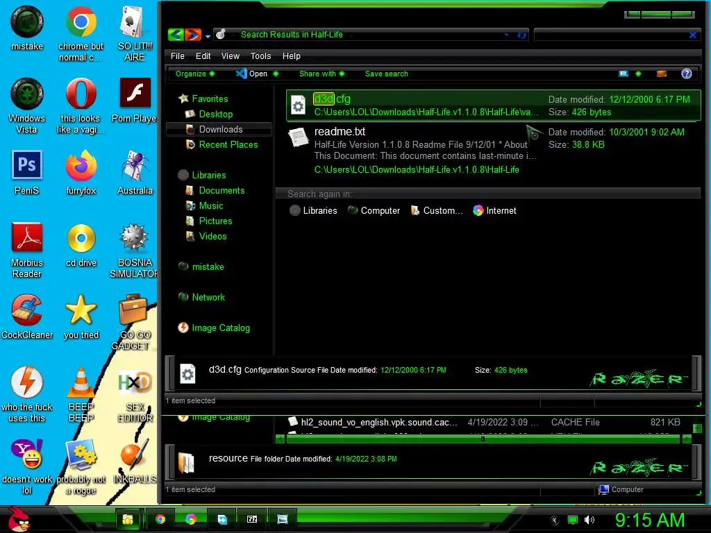Open the BEEP BEEP VLC cone icon
The image size is (711, 533).
point(81,394)
